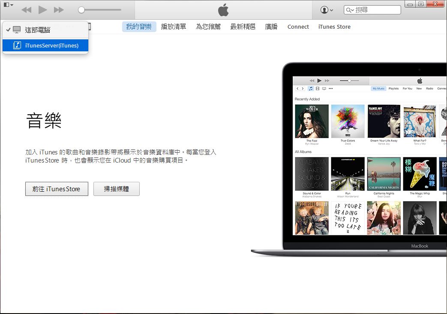Click the magnifier icon in the search box
This screenshot has height=314, width=447.
350,10
